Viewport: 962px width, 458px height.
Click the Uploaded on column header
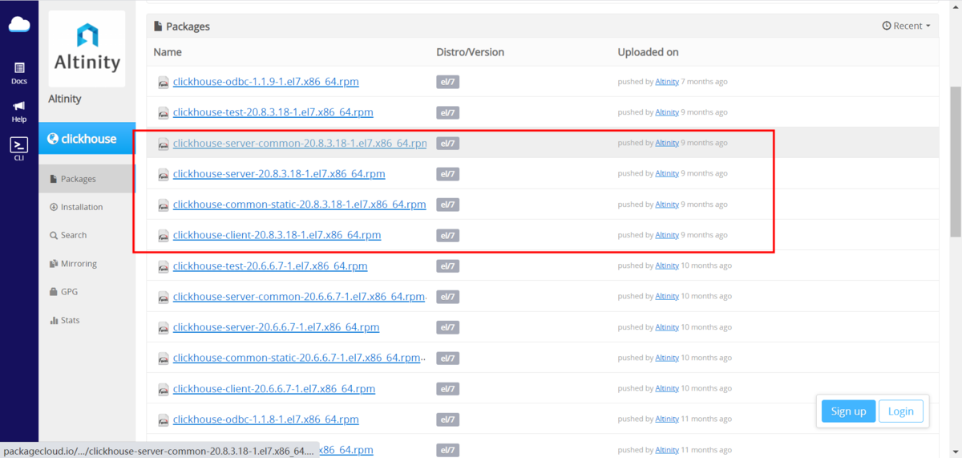coord(648,52)
